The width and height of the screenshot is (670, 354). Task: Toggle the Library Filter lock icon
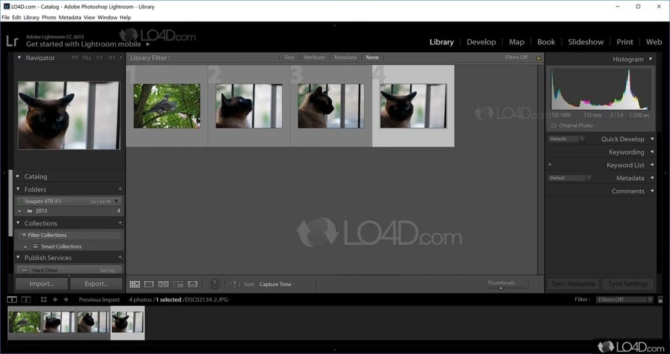(x=538, y=57)
